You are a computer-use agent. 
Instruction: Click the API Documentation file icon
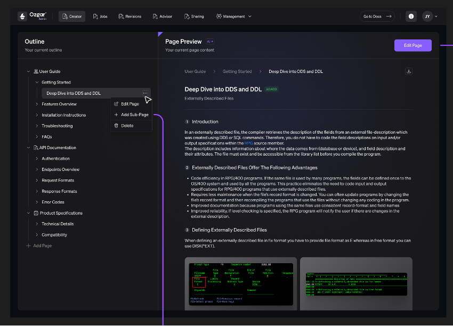point(36,148)
